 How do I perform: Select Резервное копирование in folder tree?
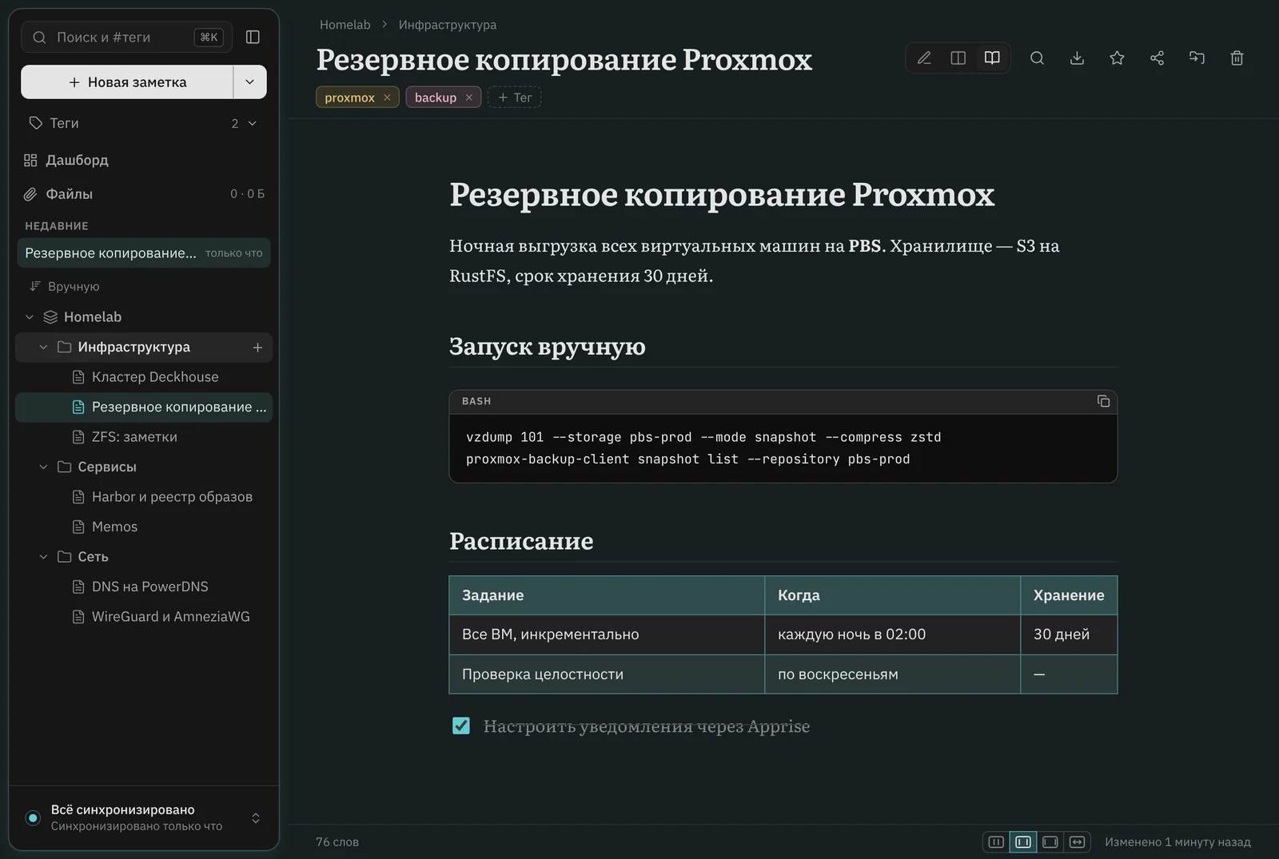(144, 407)
